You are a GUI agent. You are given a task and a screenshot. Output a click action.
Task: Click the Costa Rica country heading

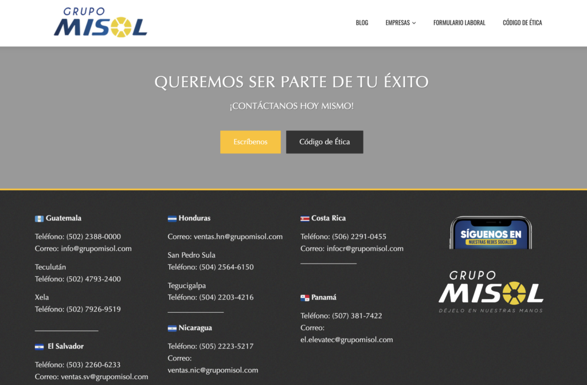pyautogui.click(x=328, y=218)
